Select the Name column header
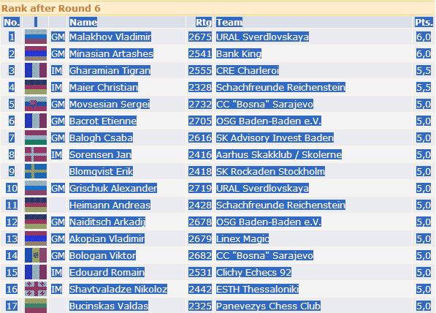Screen dimensions: 436x313 [83, 22]
